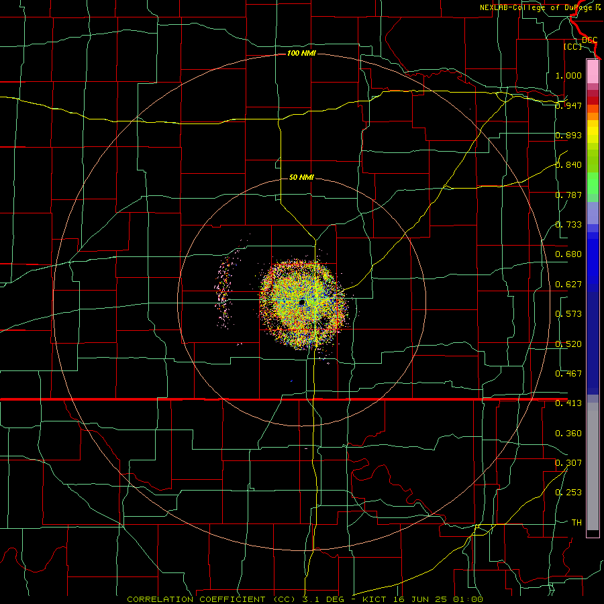
Task: Click the 0.360 color scale value
Action: click(568, 434)
